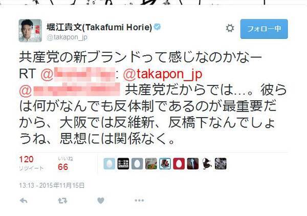Image resolution: width=307 pixels, height=216 pixels.
Task: Open the black text-sign liker avatar
Action: coord(123,163)
